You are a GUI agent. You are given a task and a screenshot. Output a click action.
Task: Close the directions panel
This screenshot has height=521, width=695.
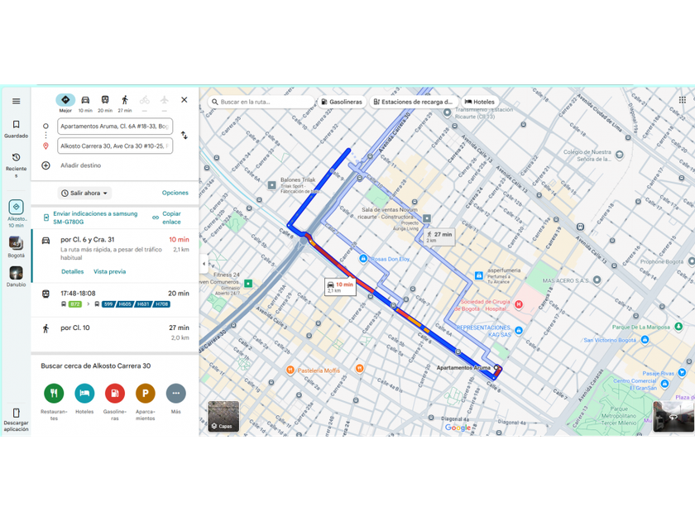coord(185,100)
